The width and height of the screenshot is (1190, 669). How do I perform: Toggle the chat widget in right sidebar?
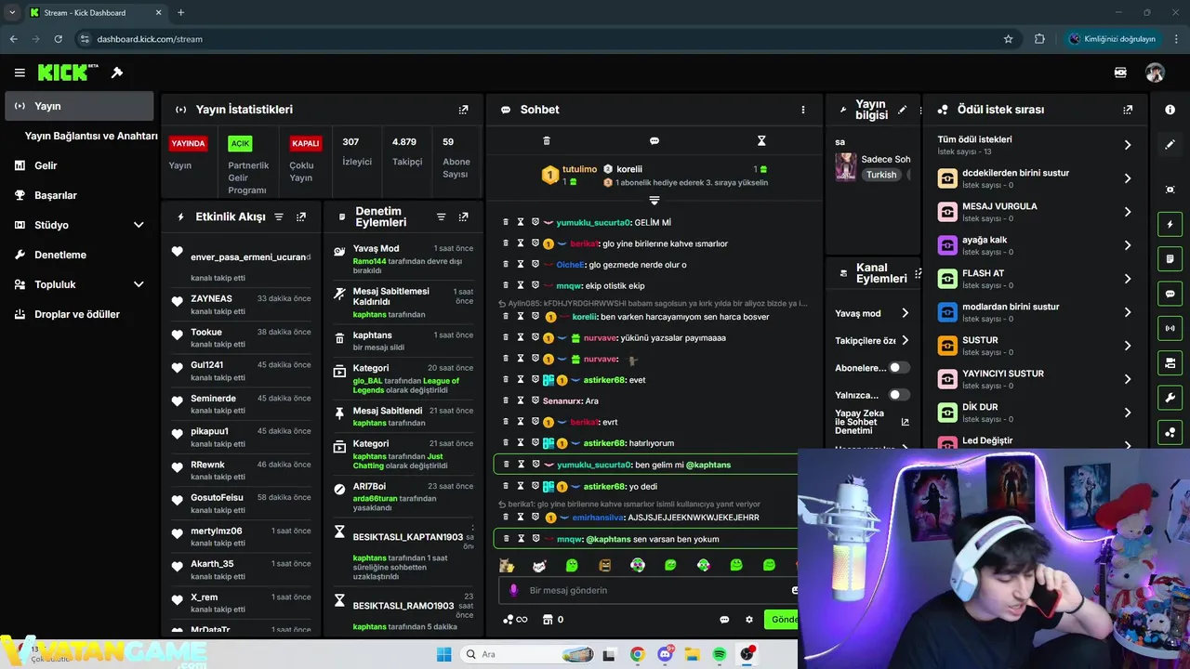coord(1170,294)
